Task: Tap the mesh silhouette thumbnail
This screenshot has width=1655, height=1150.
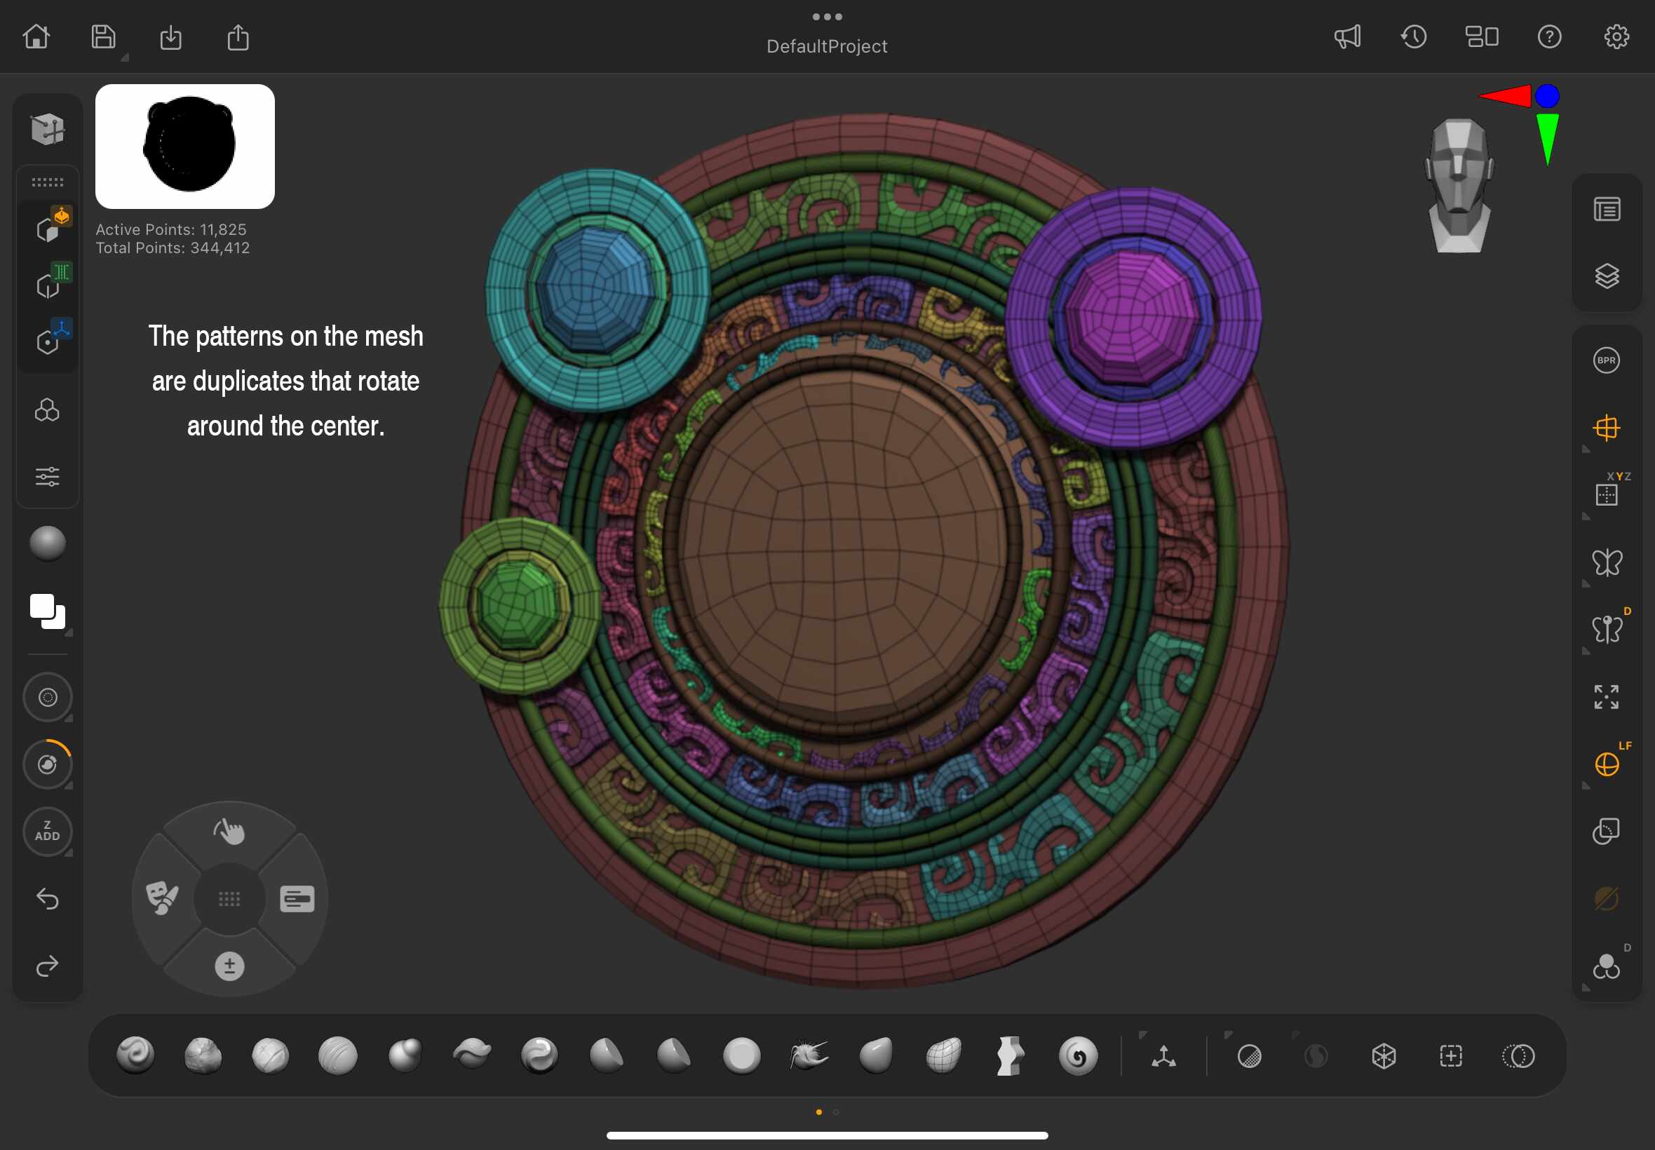Action: pos(185,147)
